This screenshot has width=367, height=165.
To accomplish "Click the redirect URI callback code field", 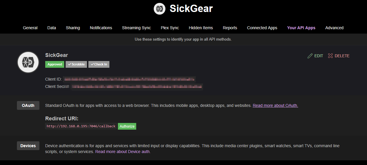I will [x=81, y=126].
